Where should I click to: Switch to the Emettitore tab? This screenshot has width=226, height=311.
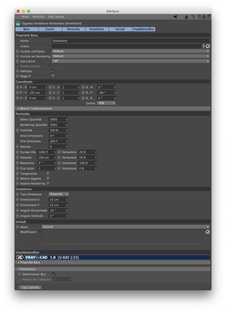click(97, 29)
